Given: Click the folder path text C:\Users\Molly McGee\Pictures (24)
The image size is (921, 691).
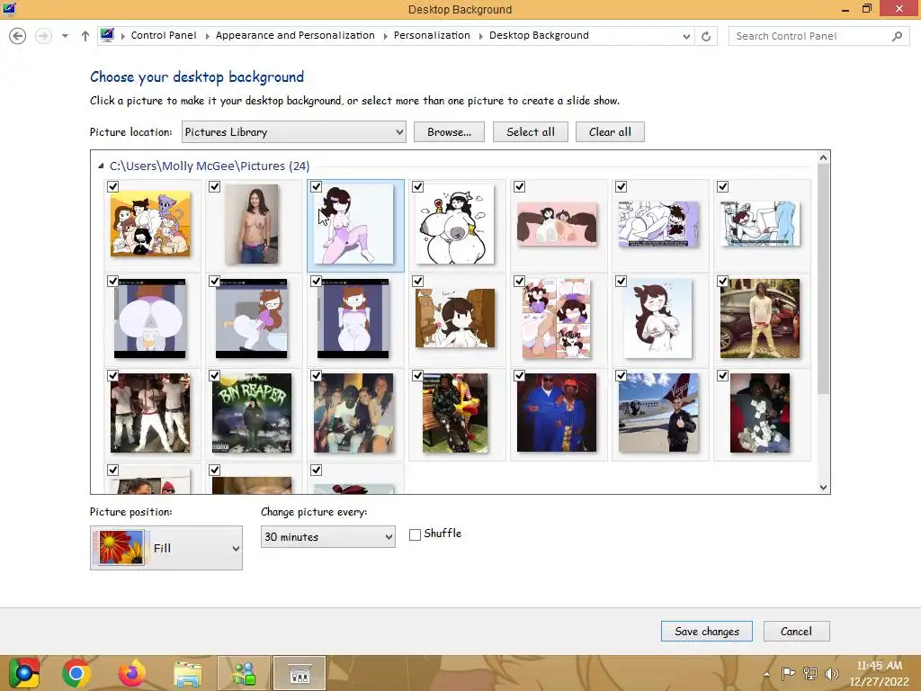Looking at the screenshot, I should point(209,166).
